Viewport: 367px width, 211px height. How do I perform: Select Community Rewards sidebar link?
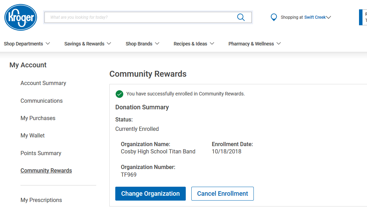pyautogui.click(x=46, y=170)
